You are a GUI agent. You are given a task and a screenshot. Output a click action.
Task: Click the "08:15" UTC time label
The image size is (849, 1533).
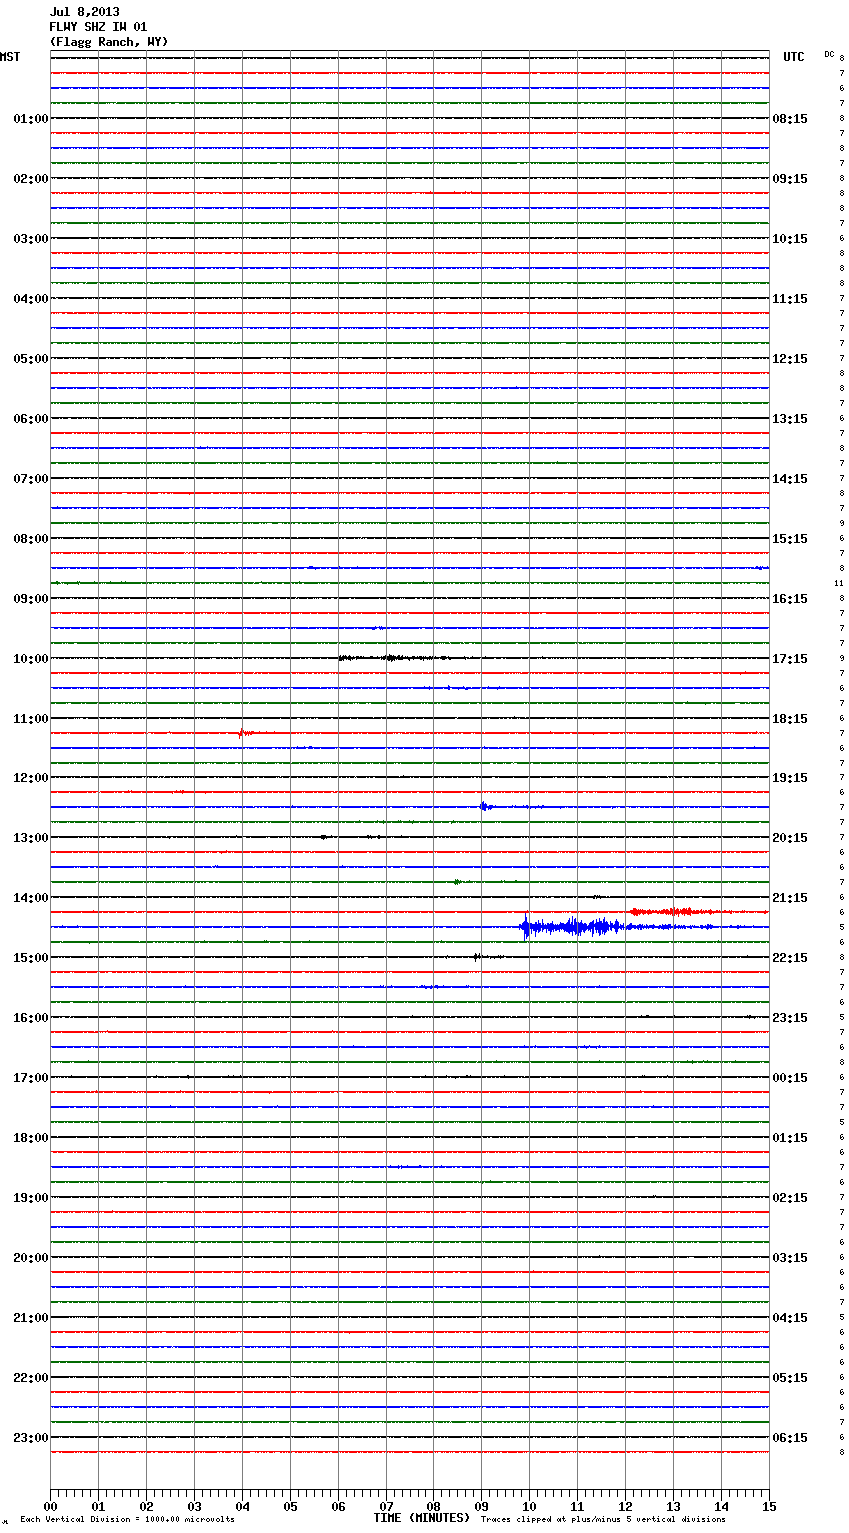[790, 119]
